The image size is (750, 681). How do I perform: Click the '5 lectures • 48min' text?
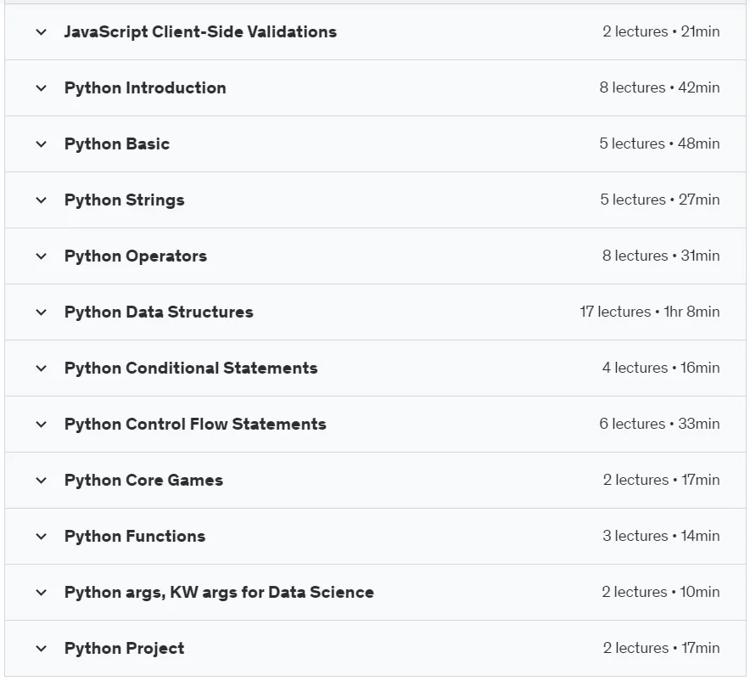pos(659,144)
